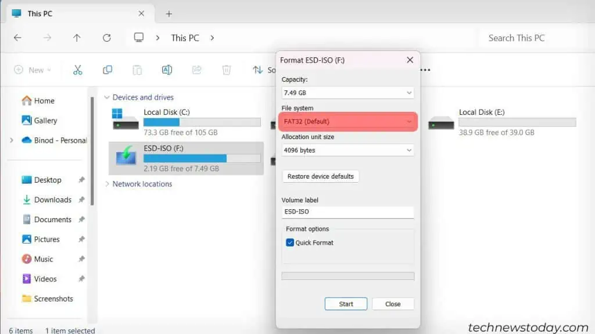The width and height of the screenshot is (595, 334).
Task: Click the Local Disk (E:) usage bar
Action: coord(517,122)
